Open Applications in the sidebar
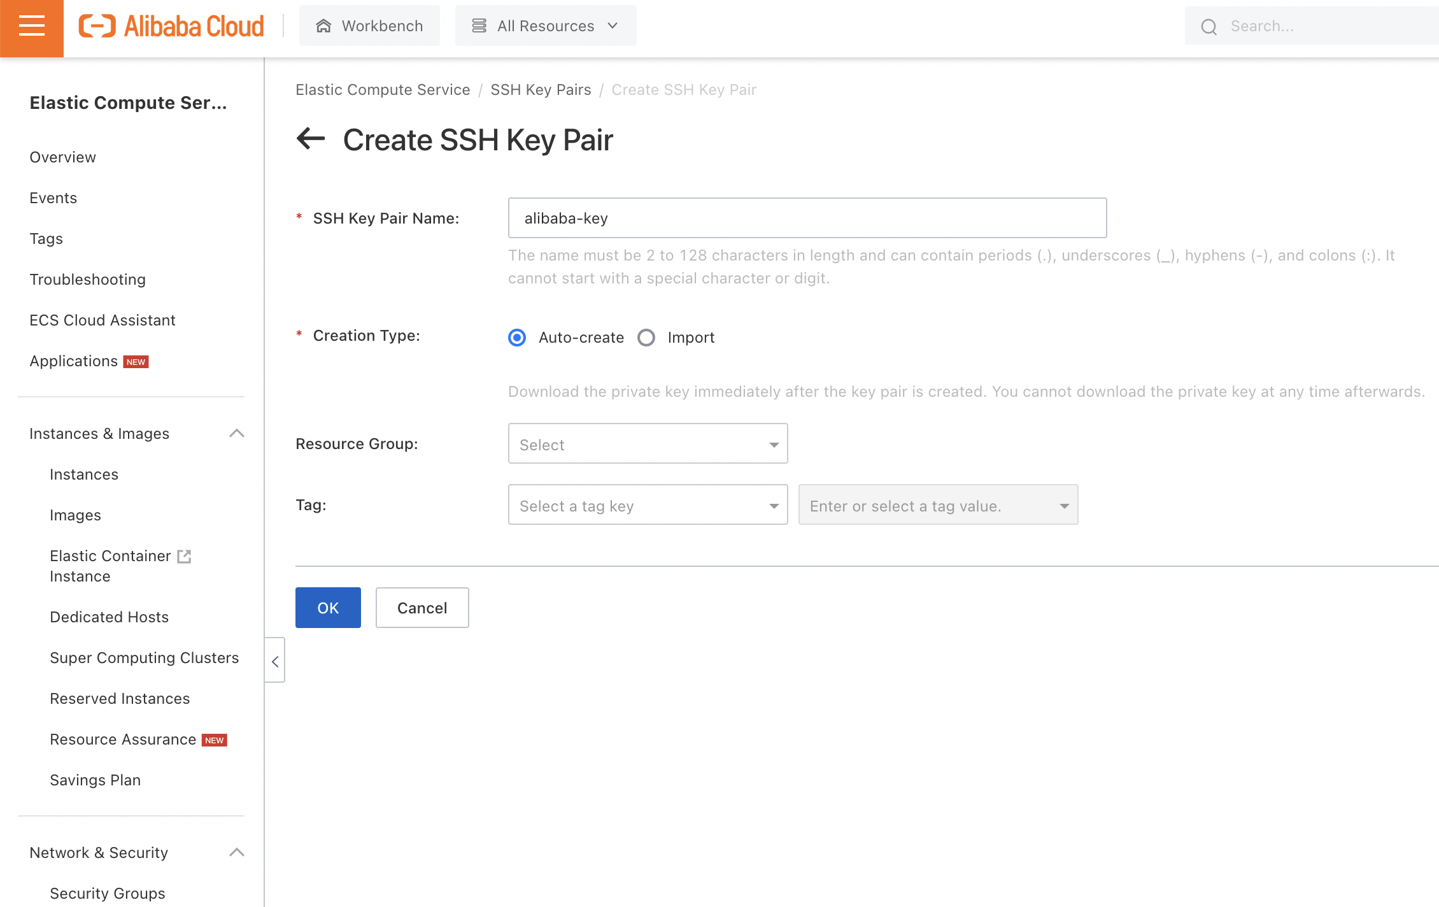 point(73,361)
